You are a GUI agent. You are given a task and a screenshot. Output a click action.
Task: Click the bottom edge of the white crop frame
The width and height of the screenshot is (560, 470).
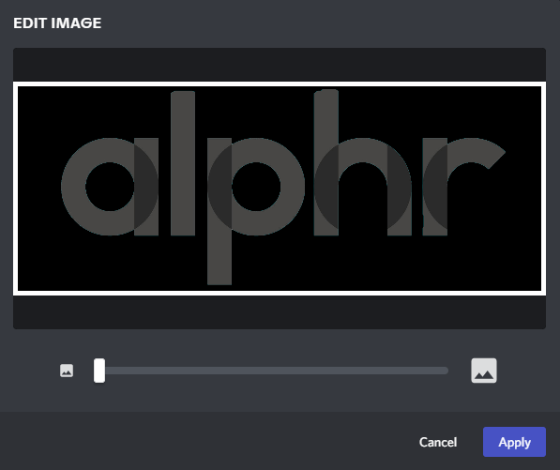pyautogui.click(x=280, y=294)
